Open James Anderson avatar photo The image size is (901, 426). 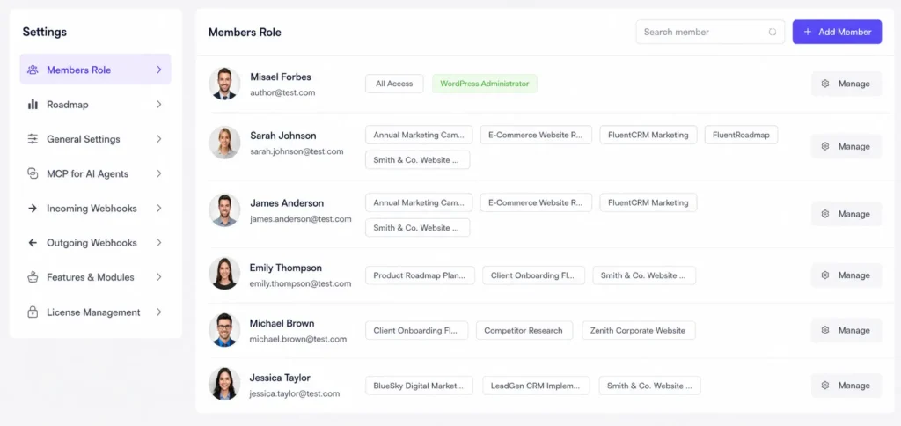point(224,210)
